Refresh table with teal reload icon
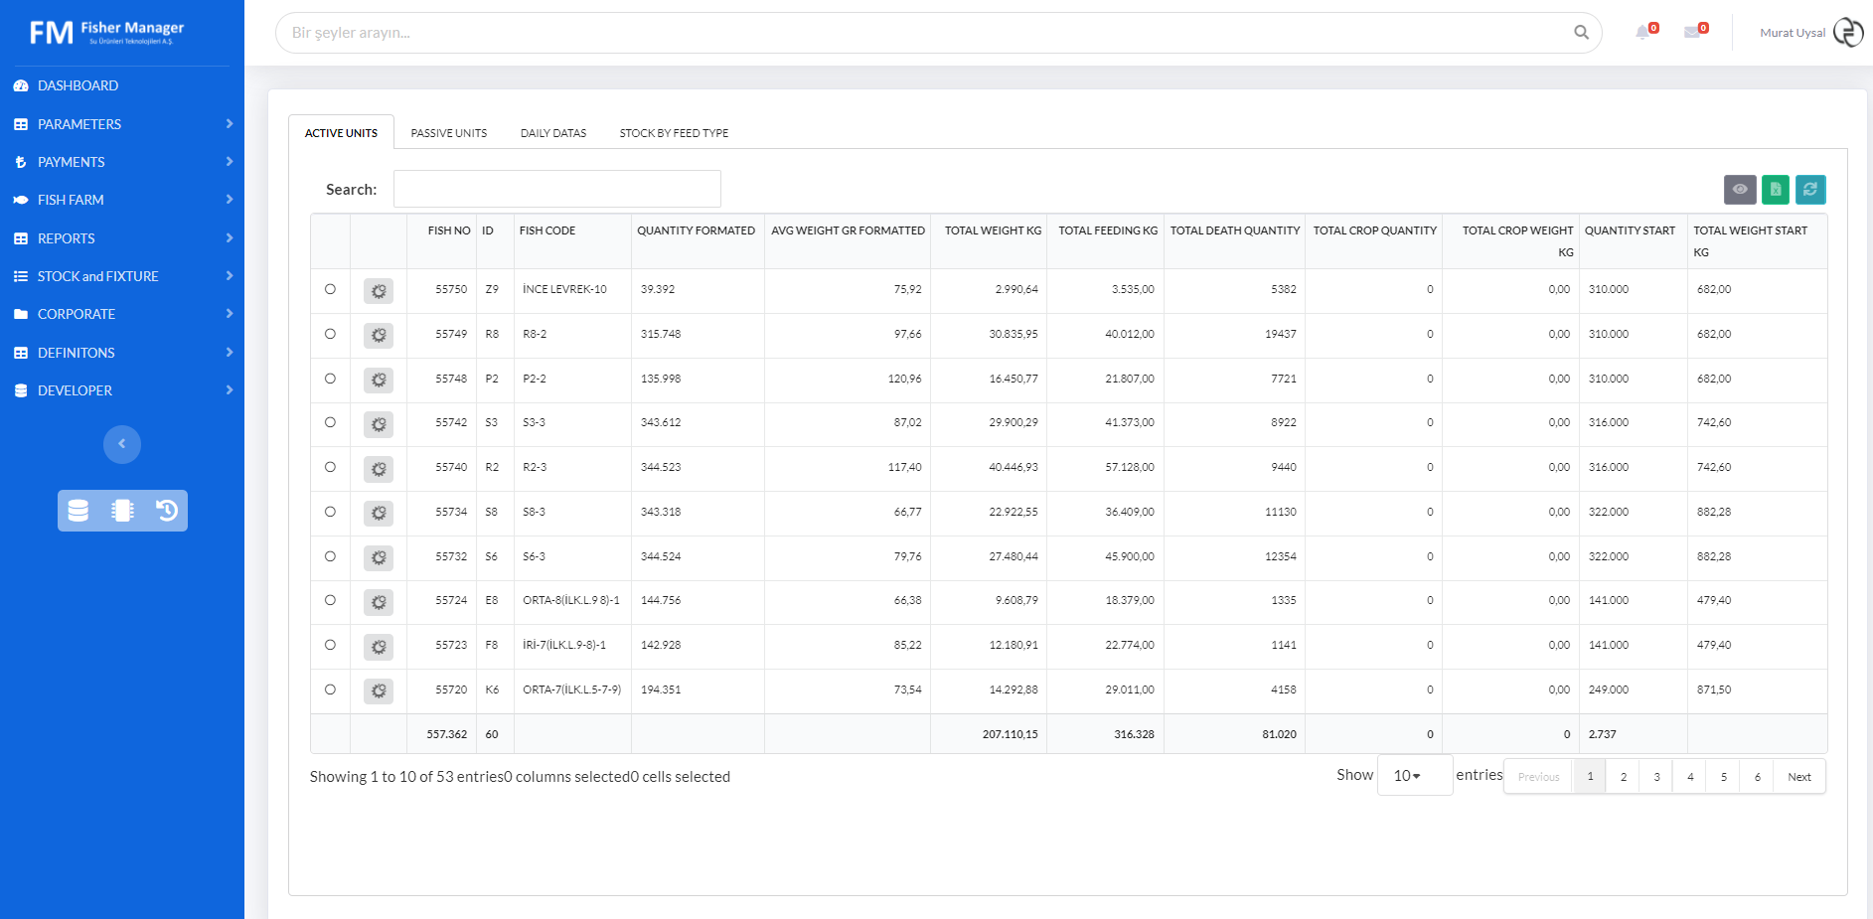This screenshot has height=919, width=1873. tap(1810, 189)
